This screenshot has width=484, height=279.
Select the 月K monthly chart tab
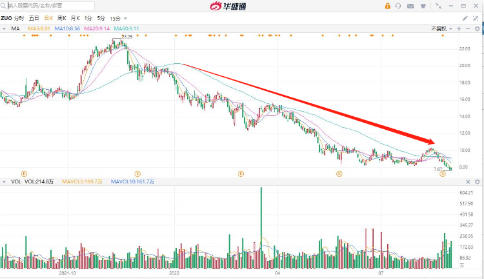76,18
